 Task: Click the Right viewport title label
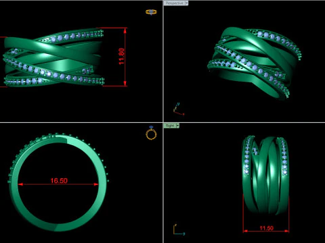[170, 126]
